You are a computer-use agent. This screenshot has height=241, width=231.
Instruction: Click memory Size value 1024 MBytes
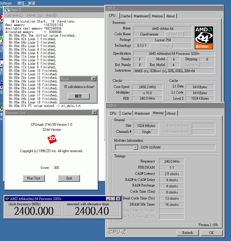pyautogui.click(x=146, y=126)
